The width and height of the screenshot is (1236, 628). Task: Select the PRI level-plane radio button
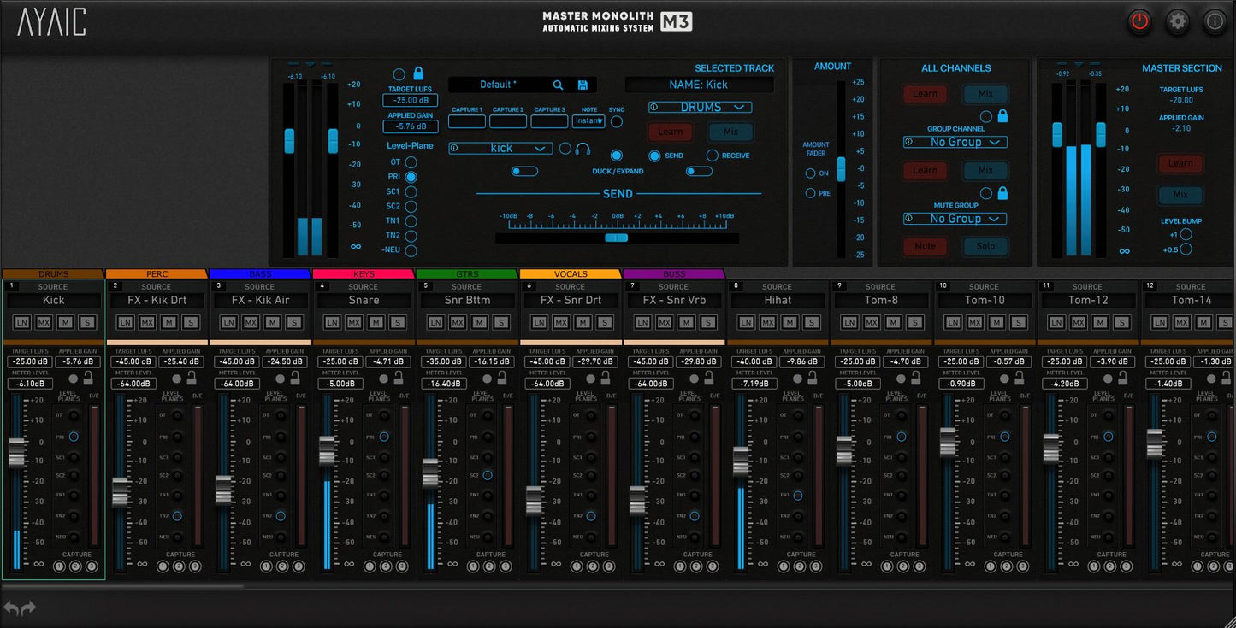click(x=411, y=177)
